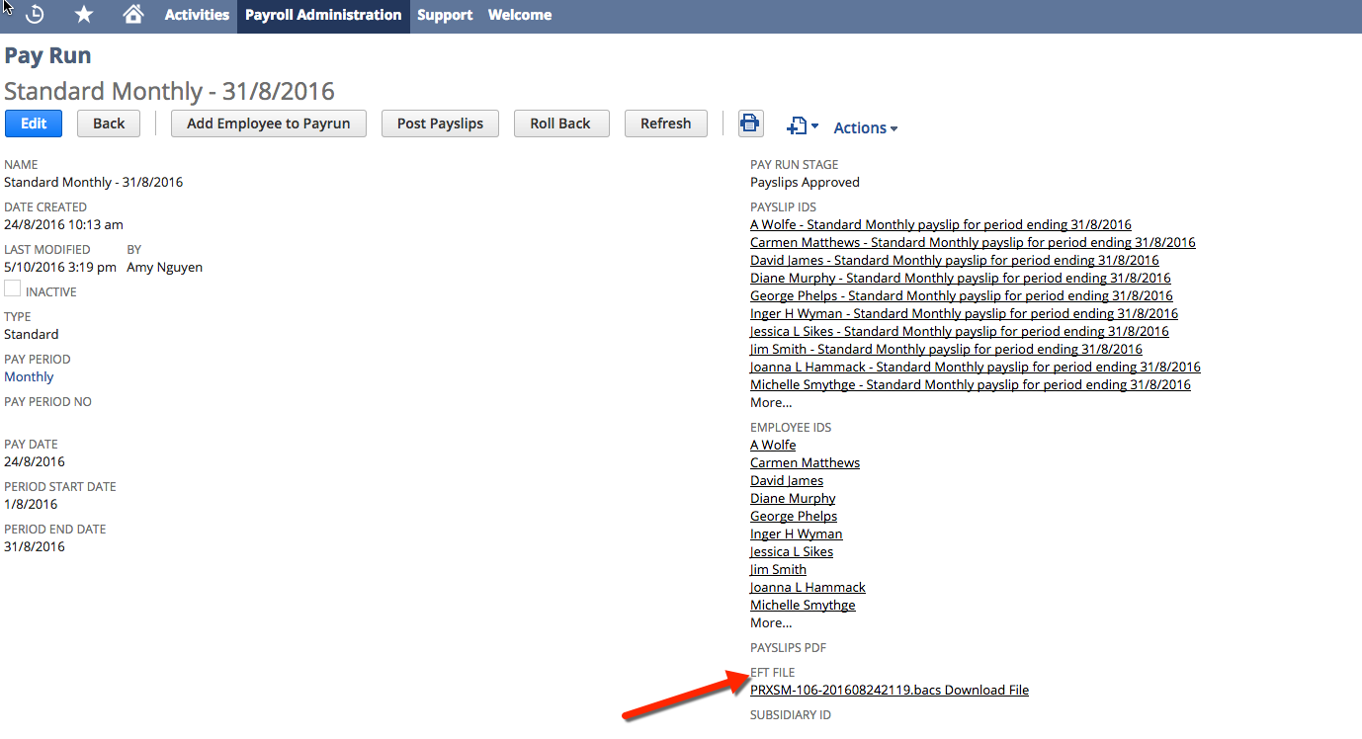
Task: Select Add Employee to Payrun
Action: pos(268,123)
